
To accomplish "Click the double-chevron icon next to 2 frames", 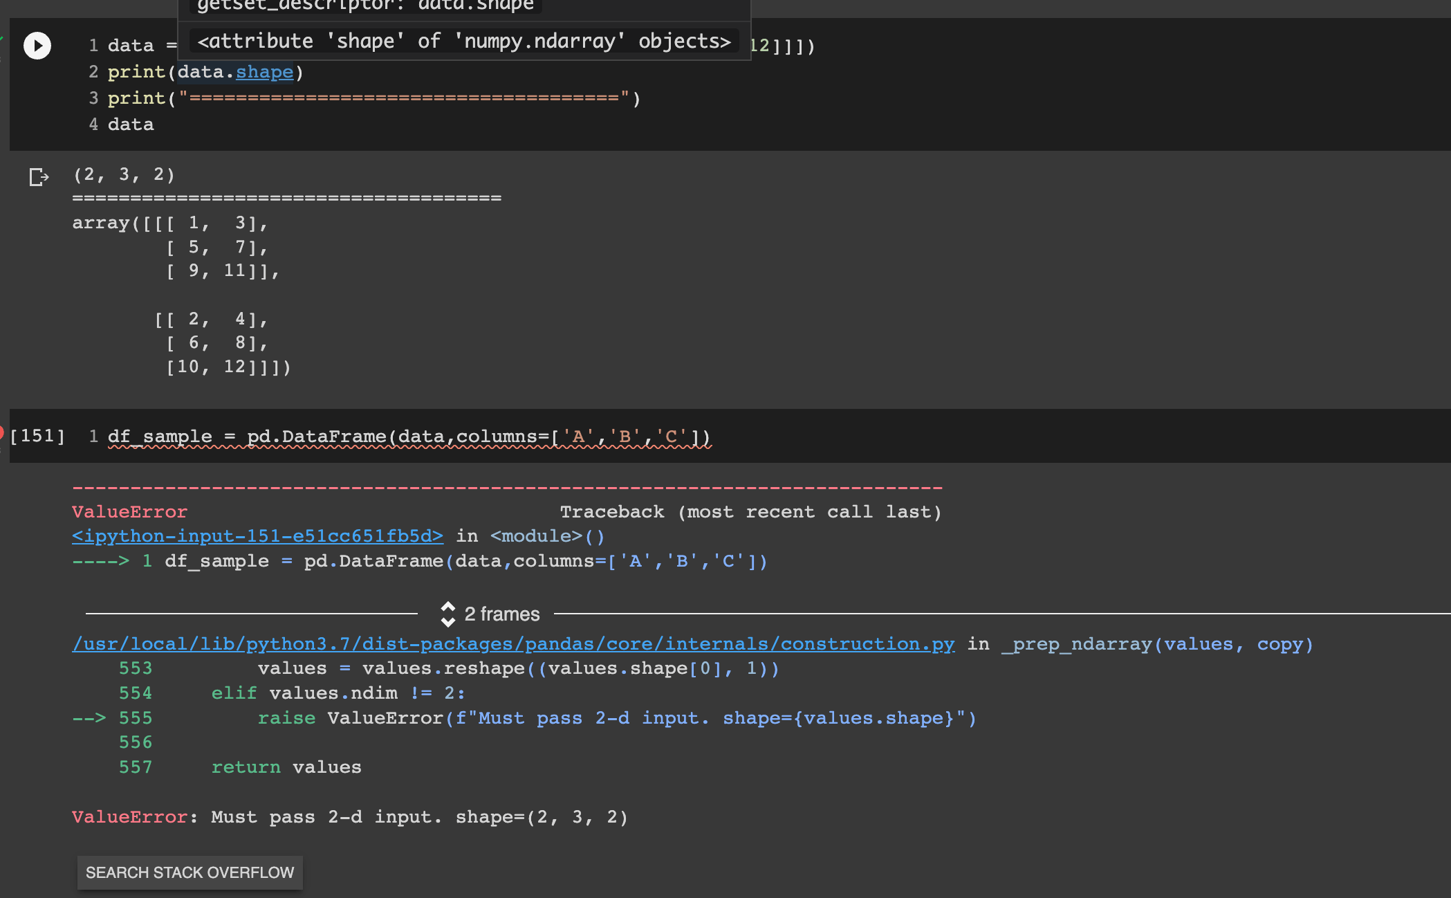I will [449, 614].
